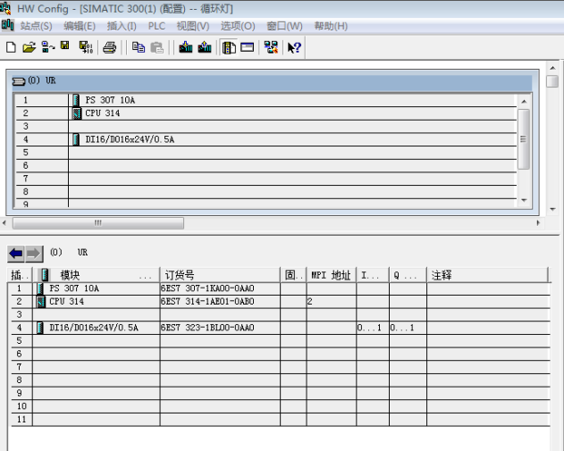Toggle the hardware Catalog view icon

click(229, 46)
